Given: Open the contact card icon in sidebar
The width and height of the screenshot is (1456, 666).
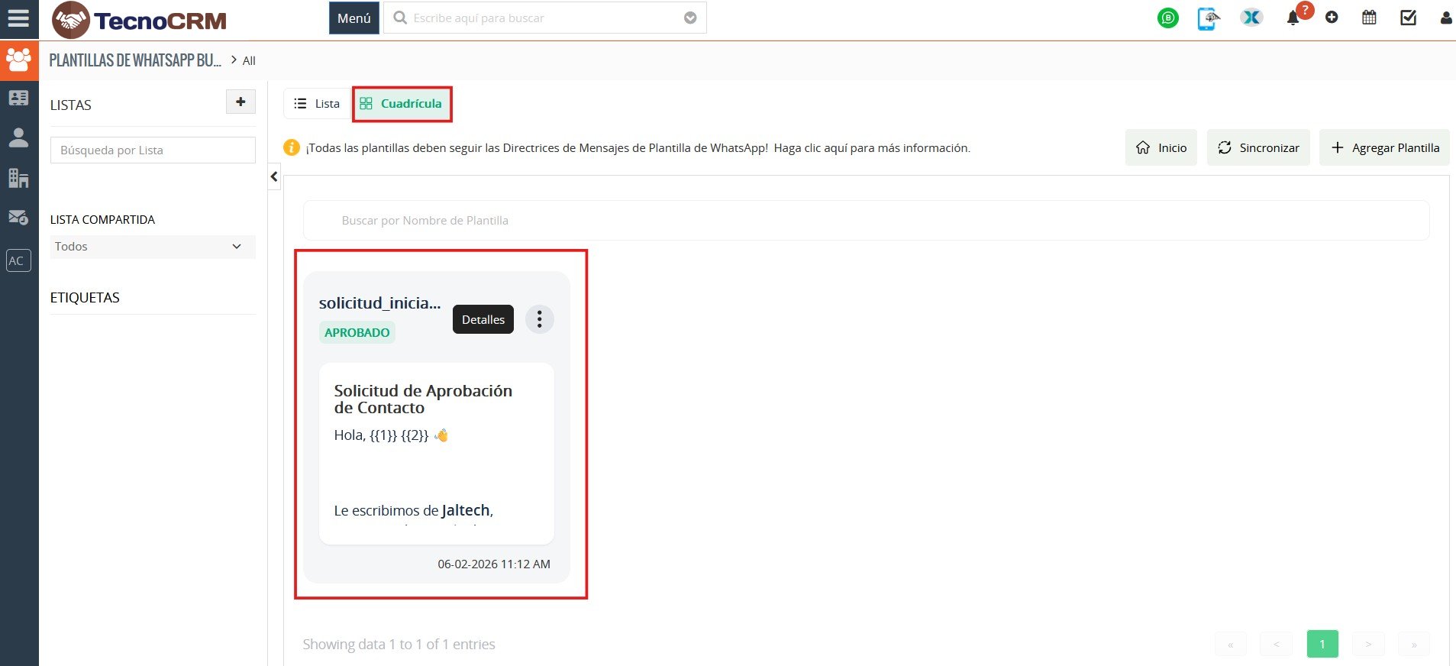Looking at the screenshot, I should 18,98.
